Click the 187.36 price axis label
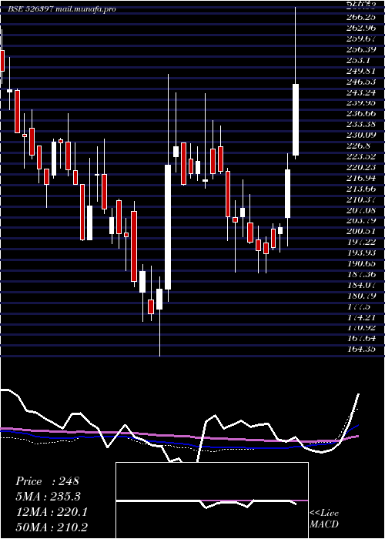Viewport: 385px width, 539px height. coord(362,274)
